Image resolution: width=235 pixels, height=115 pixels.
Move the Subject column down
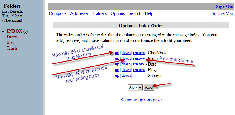(x=126, y=75)
